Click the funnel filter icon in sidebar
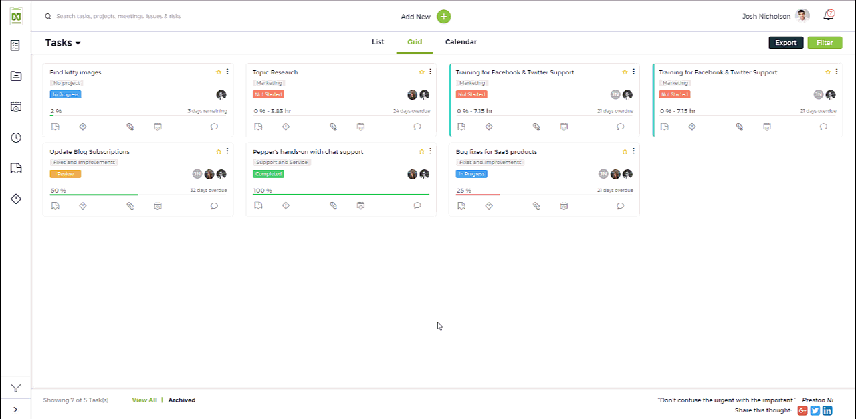856x419 pixels. (15, 388)
